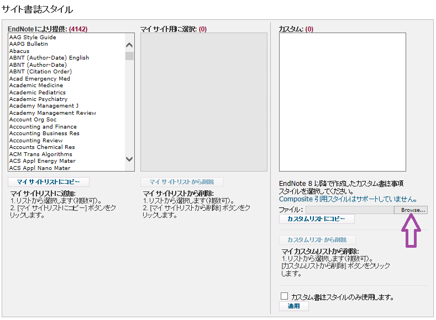The image size is (436, 320).
Task: Select 'Abacus' style
Action: (19, 51)
